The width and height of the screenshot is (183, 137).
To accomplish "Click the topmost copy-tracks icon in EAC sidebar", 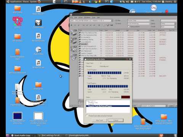I will 74,32.
